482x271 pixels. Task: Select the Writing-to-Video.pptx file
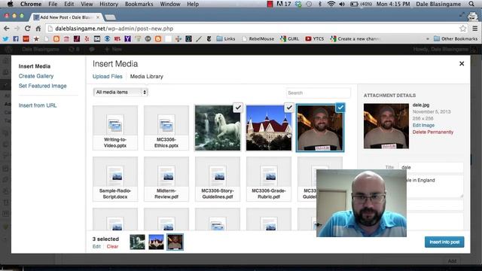pyautogui.click(x=115, y=128)
